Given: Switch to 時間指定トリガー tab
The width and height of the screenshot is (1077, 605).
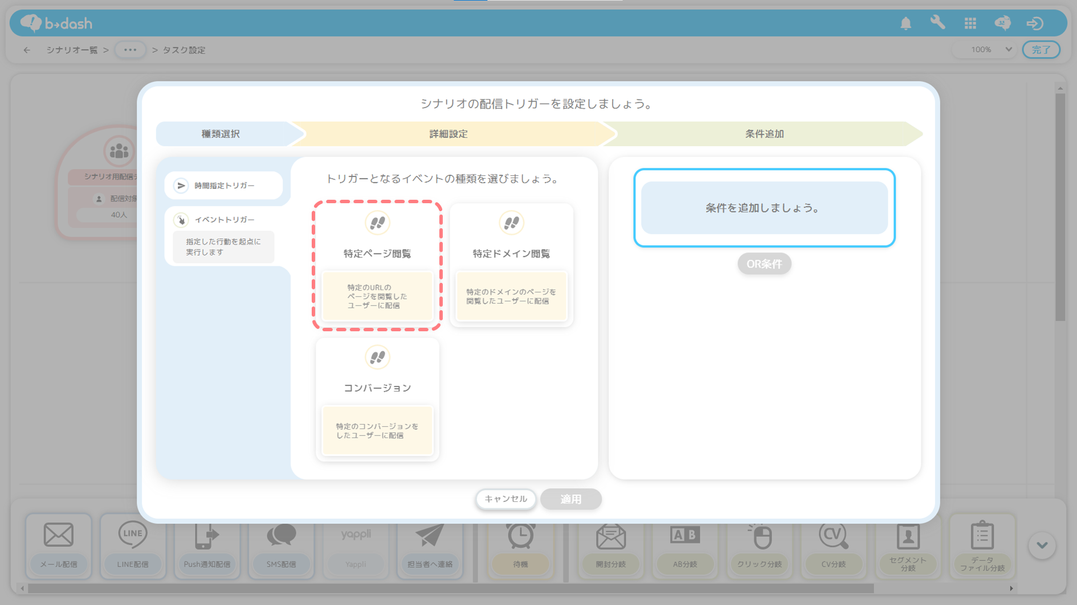Looking at the screenshot, I should tap(224, 186).
